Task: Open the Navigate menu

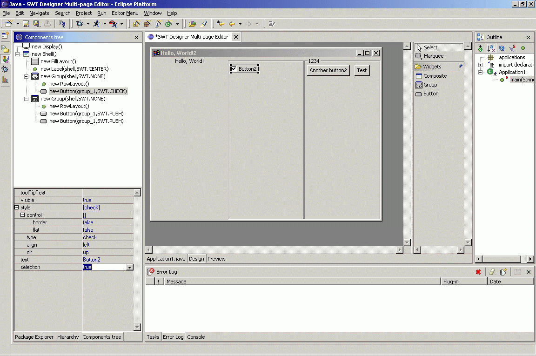Action: pos(39,13)
